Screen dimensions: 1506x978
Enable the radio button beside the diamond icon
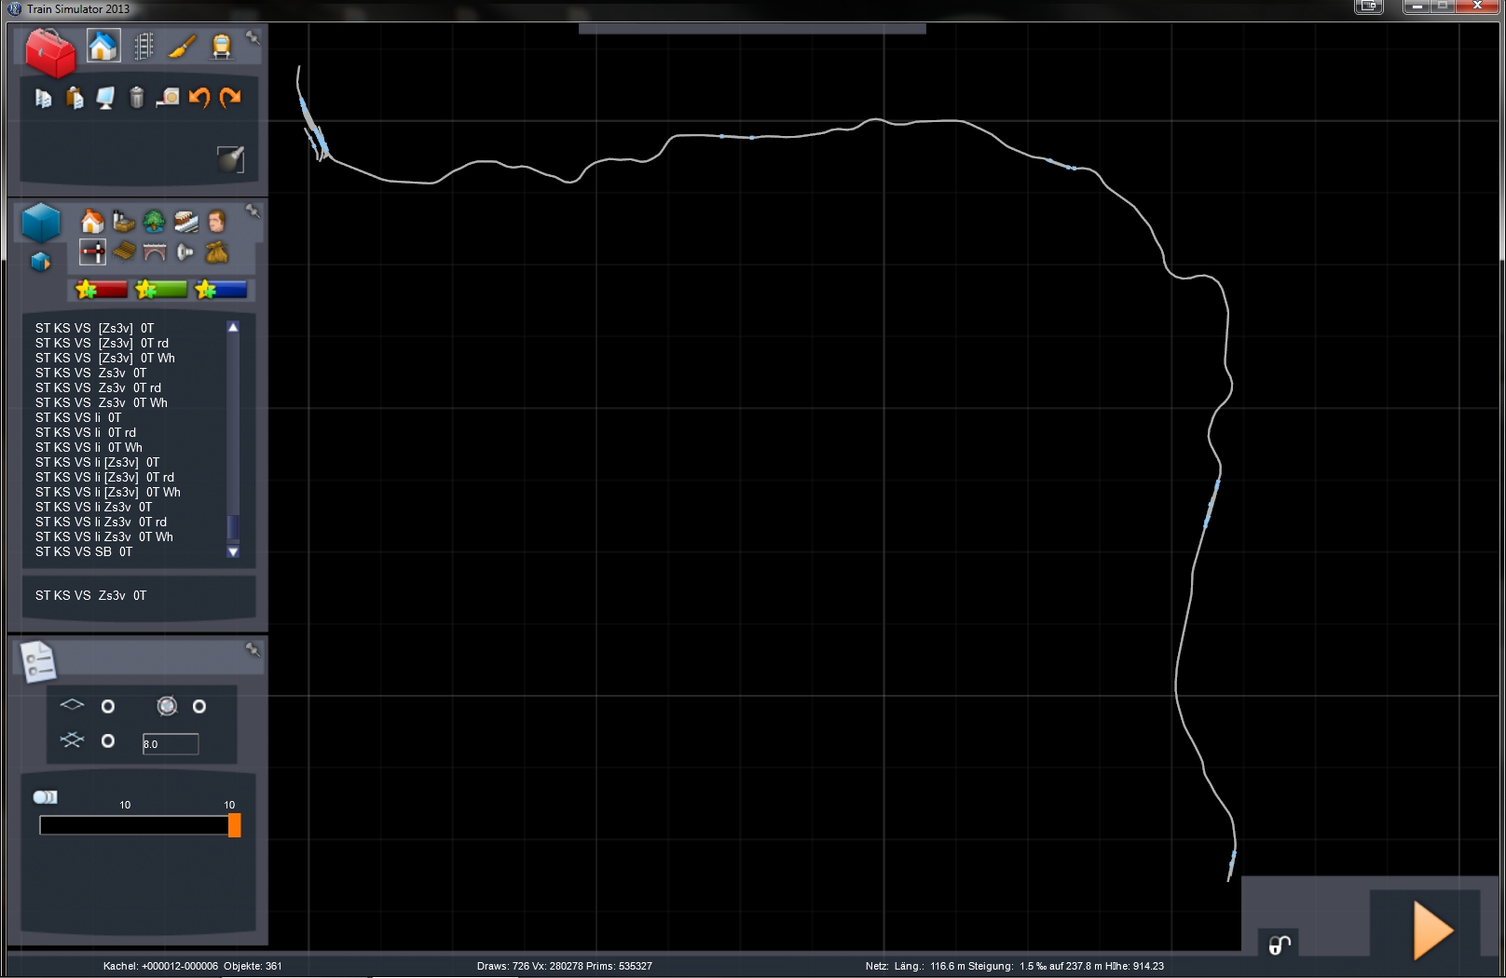pos(108,706)
